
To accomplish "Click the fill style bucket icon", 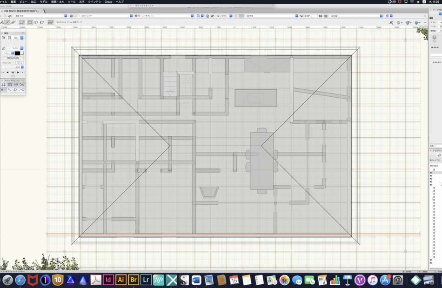I will pyautogui.click(x=4, y=38).
